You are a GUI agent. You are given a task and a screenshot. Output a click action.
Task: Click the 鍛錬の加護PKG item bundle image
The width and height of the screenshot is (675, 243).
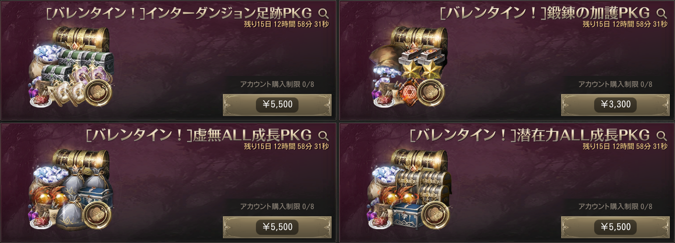coord(409,67)
